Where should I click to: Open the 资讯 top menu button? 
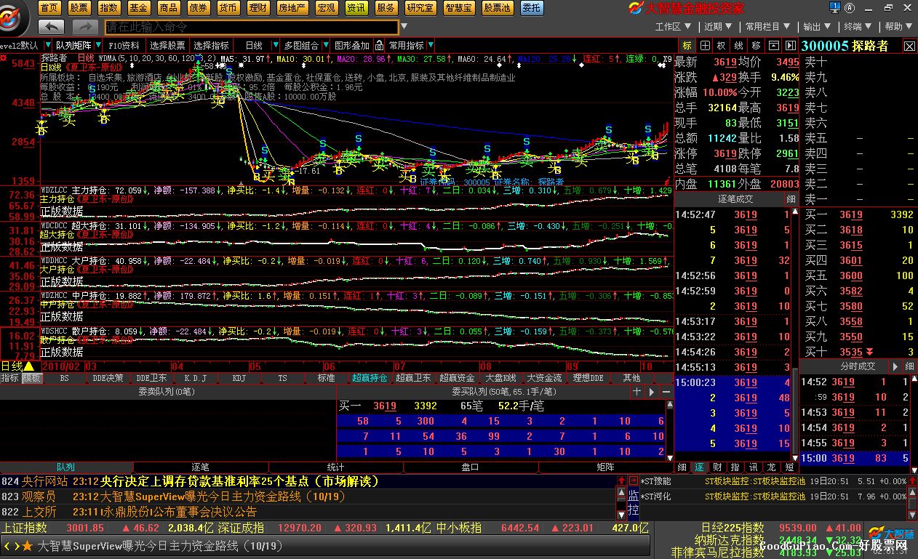pos(356,7)
